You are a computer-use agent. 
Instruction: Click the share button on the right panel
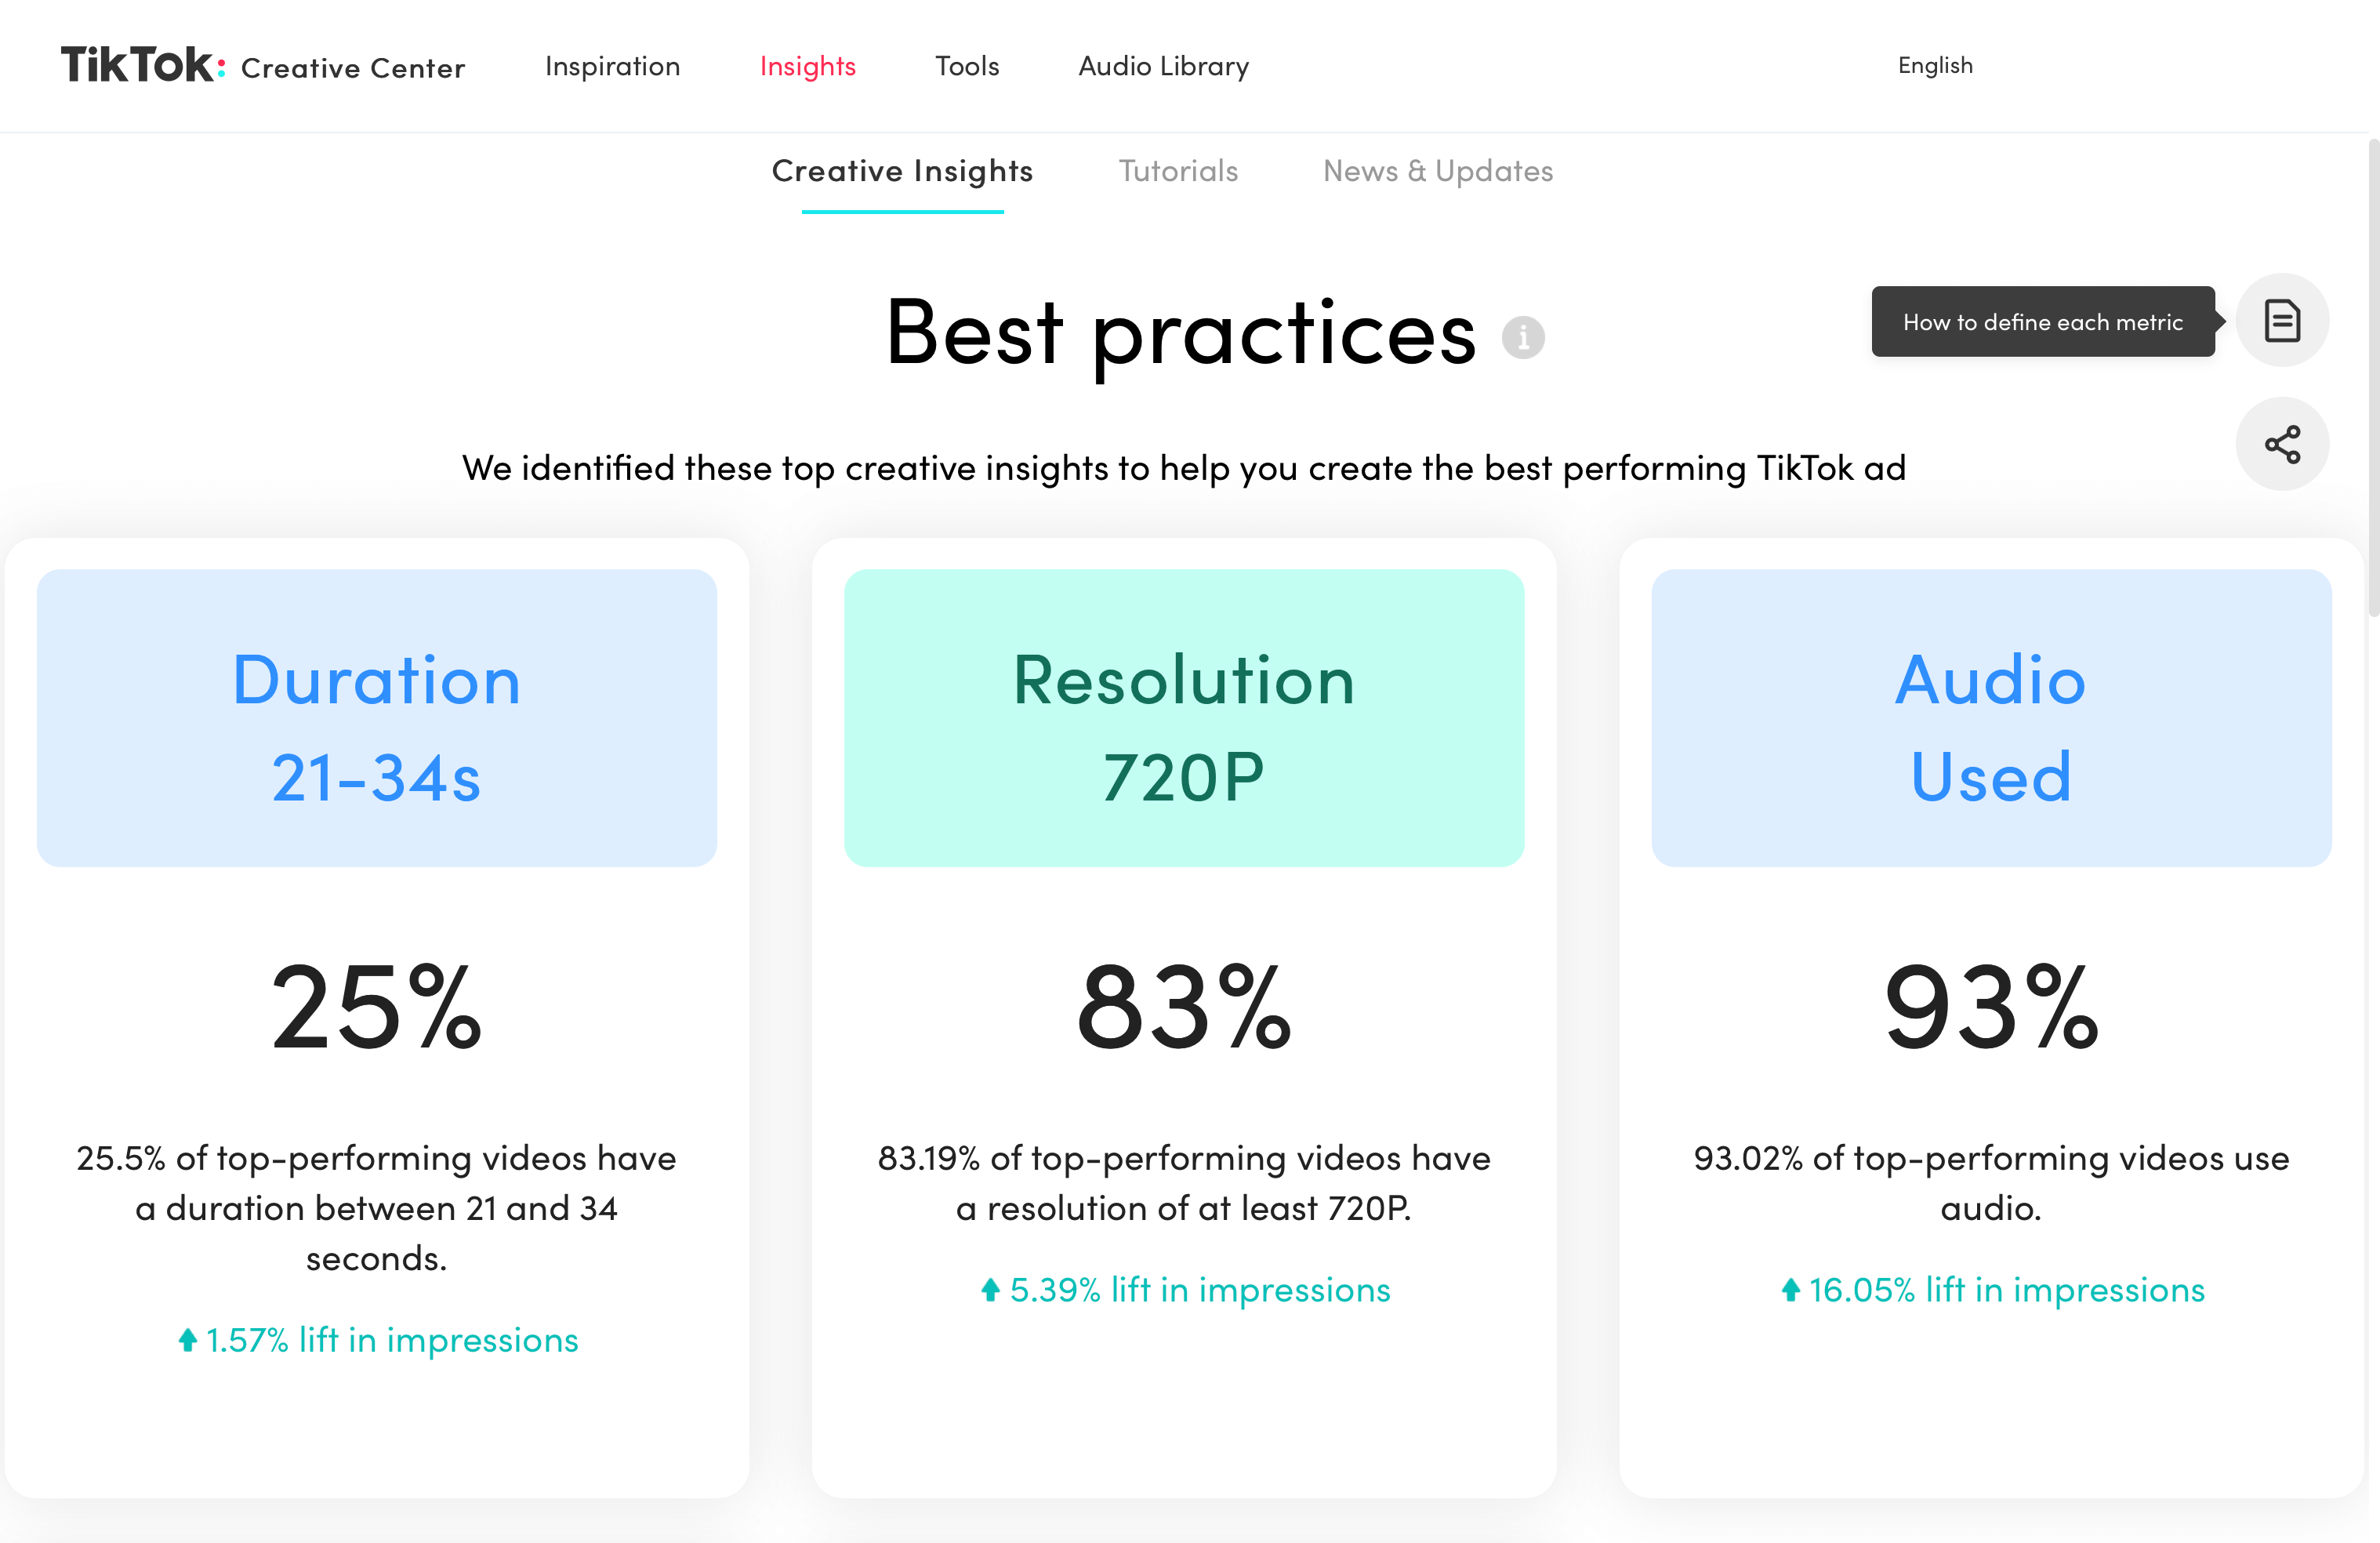click(2287, 442)
